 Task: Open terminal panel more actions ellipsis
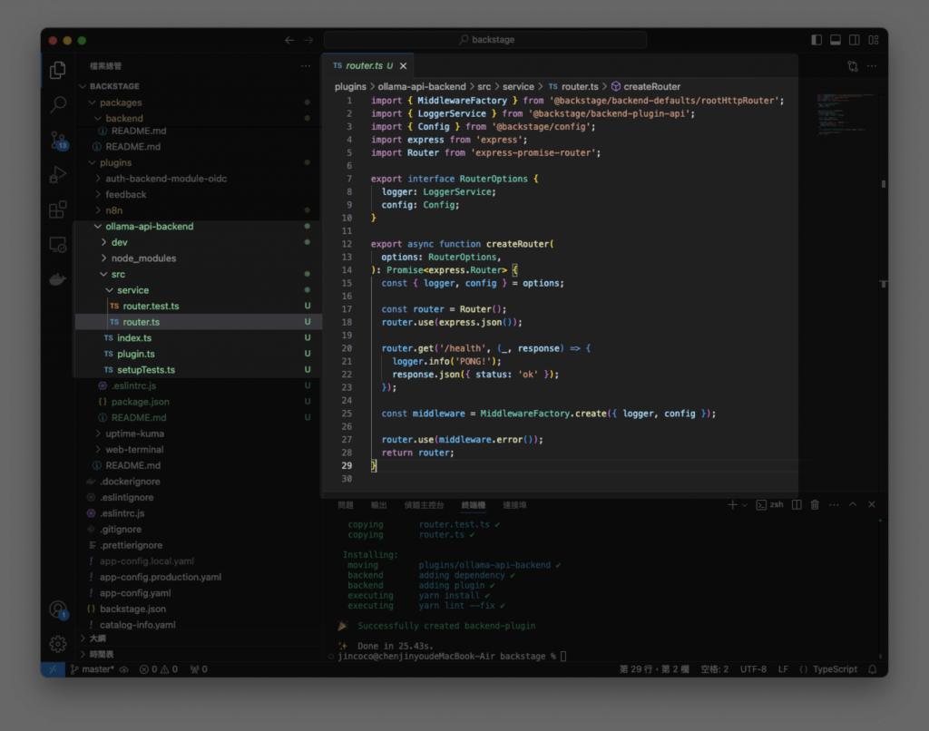pyautogui.click(x=834, y=504)
